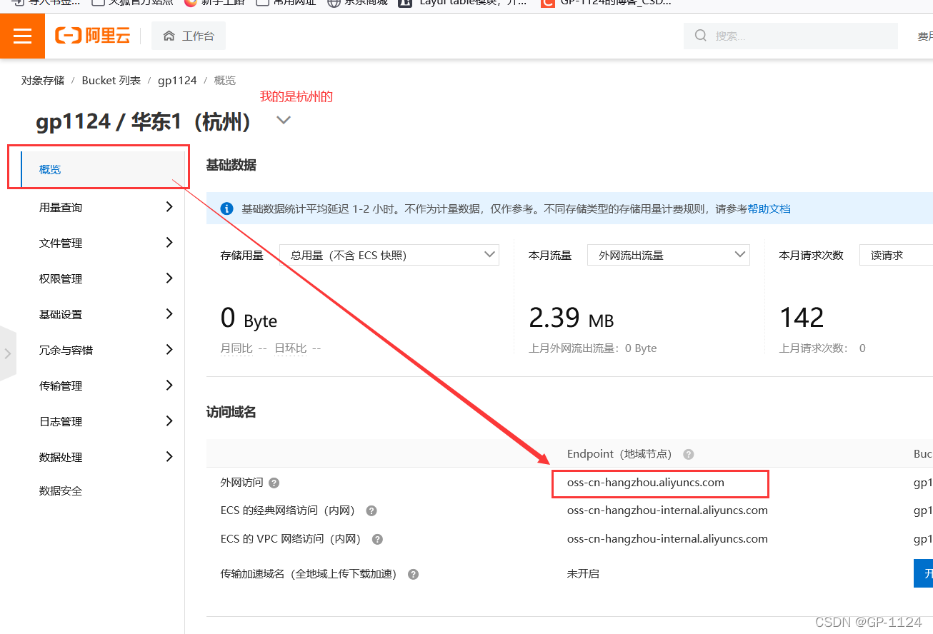The image size is (933, 634).
Task: Open 日志管理 sidebar menu
Action: [x=103, y=421]
